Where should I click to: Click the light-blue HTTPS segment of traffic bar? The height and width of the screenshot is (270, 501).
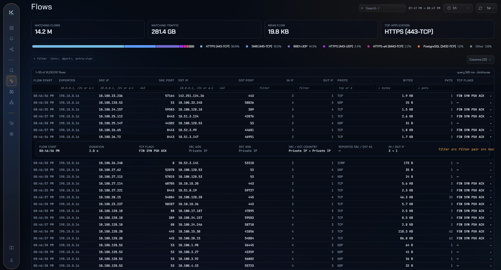click(x=78, y=46)
